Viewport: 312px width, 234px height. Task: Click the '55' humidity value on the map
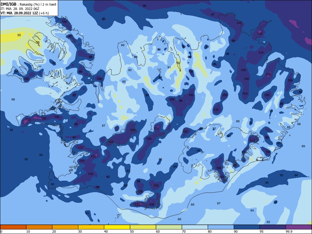[19, 35]
